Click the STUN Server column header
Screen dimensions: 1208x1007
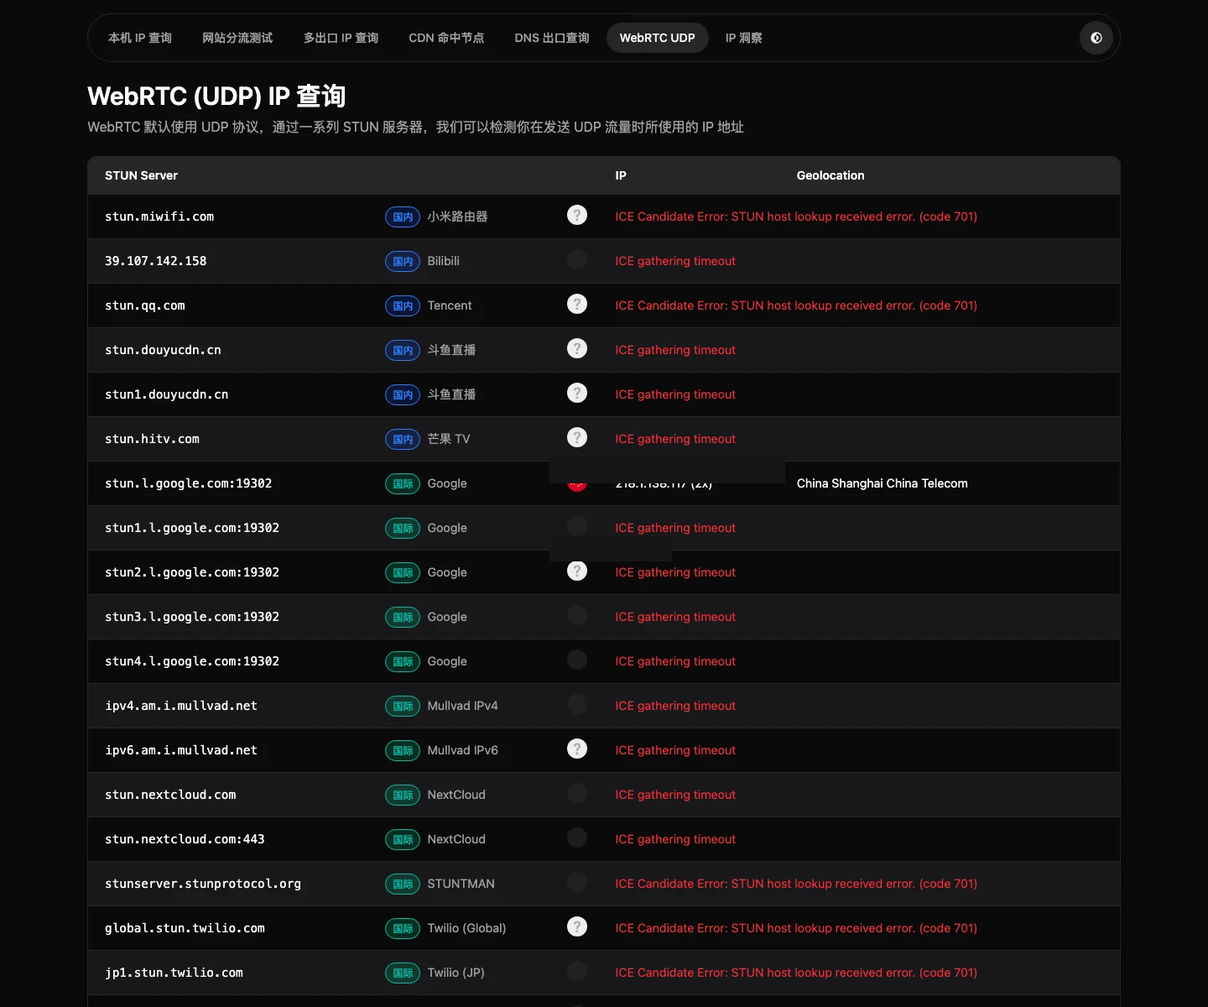pyautogui.click(x=141, y=175)
